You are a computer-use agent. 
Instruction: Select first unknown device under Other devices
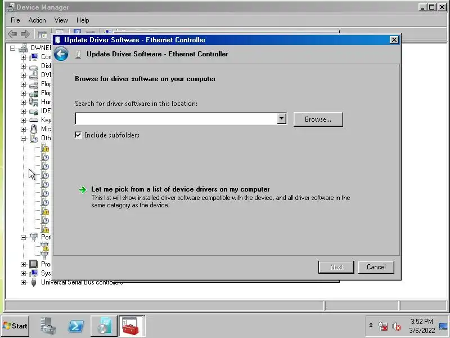click(45, 148)
